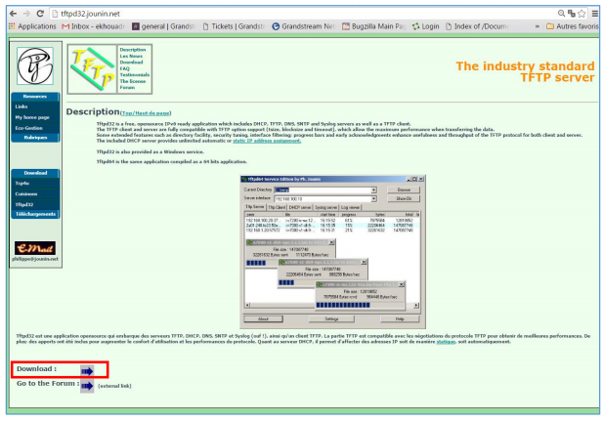Click the Rubriques sidebar header
The image size is (603, 422).
point(35,138)
